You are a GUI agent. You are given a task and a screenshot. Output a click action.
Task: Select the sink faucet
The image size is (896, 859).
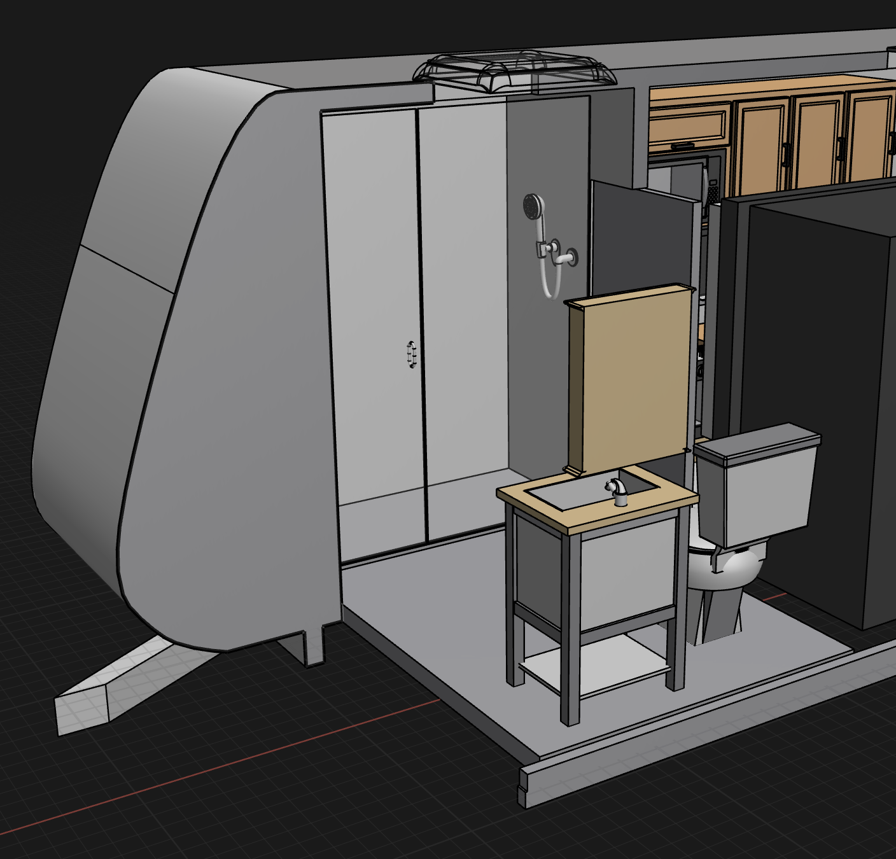[619, 492]
